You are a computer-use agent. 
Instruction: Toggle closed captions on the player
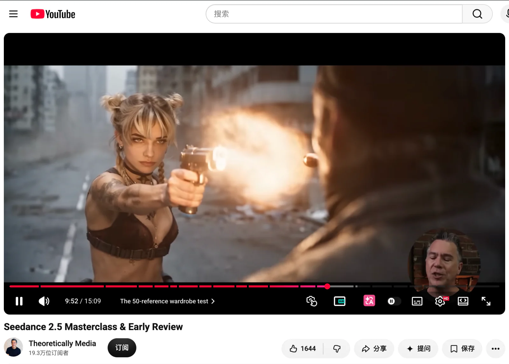[x=417, y=301]
